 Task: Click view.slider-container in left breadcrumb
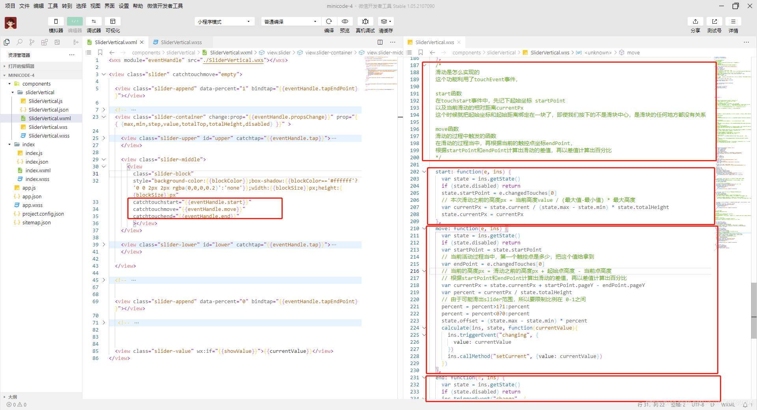(328, 52)
